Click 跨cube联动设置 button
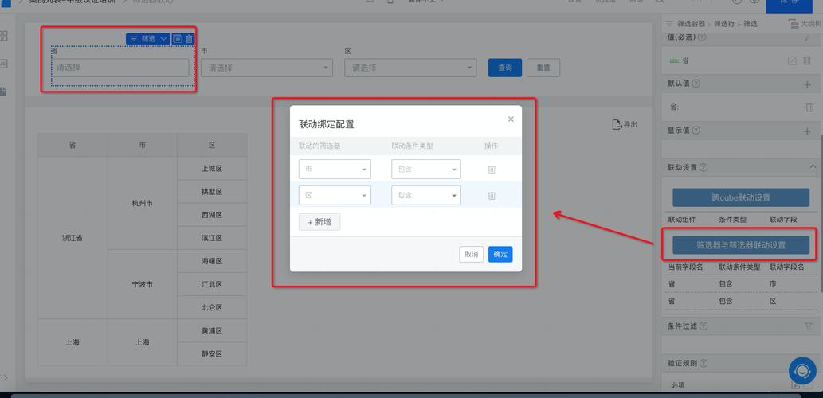The image size is (823, 398). (741, 197)
